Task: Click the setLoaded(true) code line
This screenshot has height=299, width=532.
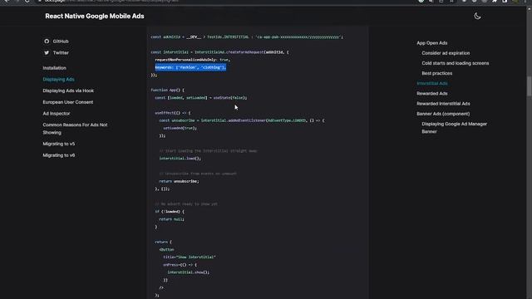Action: (x=180, y=128)
